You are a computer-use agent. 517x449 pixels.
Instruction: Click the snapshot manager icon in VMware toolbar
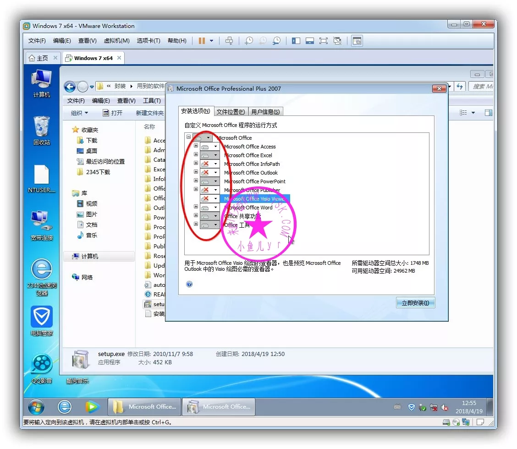click(x=277, y=41)
